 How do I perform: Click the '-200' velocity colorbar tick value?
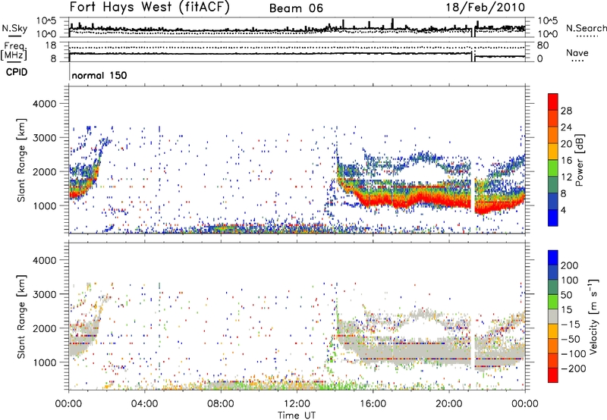573,368
